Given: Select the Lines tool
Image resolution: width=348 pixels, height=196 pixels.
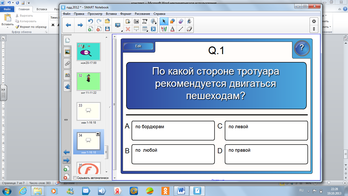Looking at the screenshot, I should click(x=181, y=29).
